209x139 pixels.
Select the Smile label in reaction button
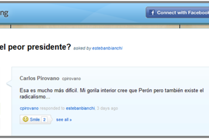35,120
